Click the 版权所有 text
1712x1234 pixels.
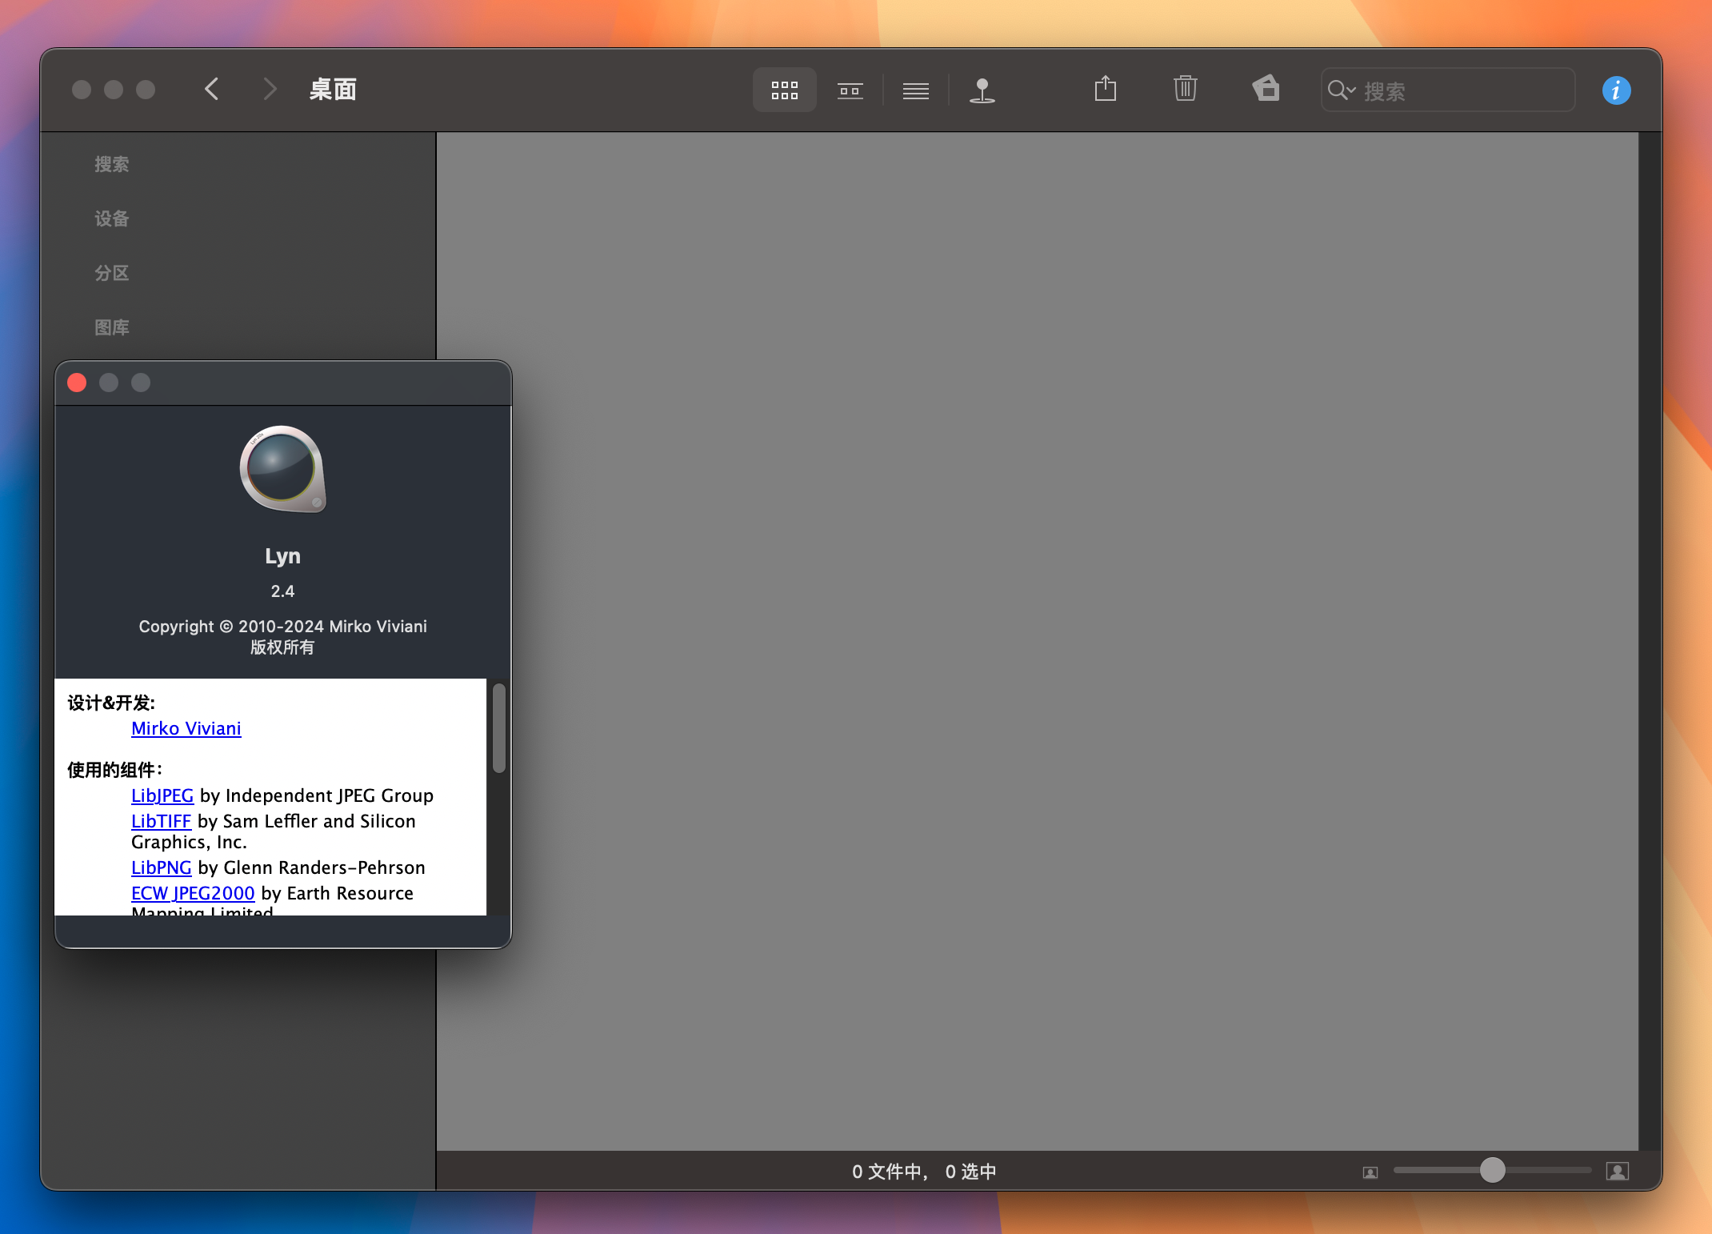tap(282, 647)
